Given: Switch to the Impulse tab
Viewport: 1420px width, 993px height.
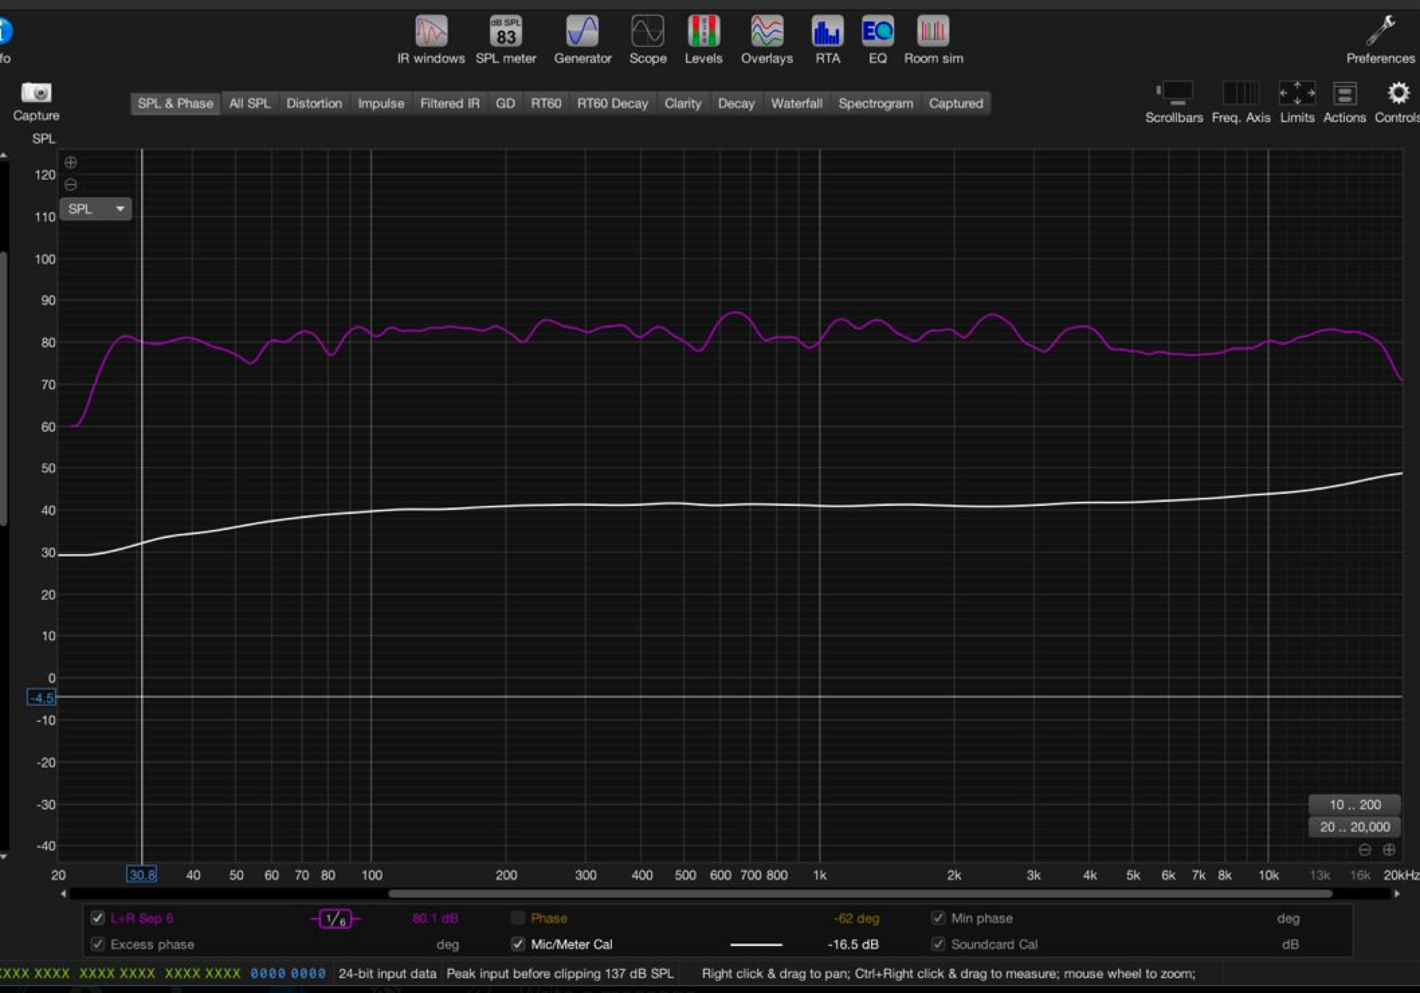Looking at the screenshot, I should tap(381, 103).
